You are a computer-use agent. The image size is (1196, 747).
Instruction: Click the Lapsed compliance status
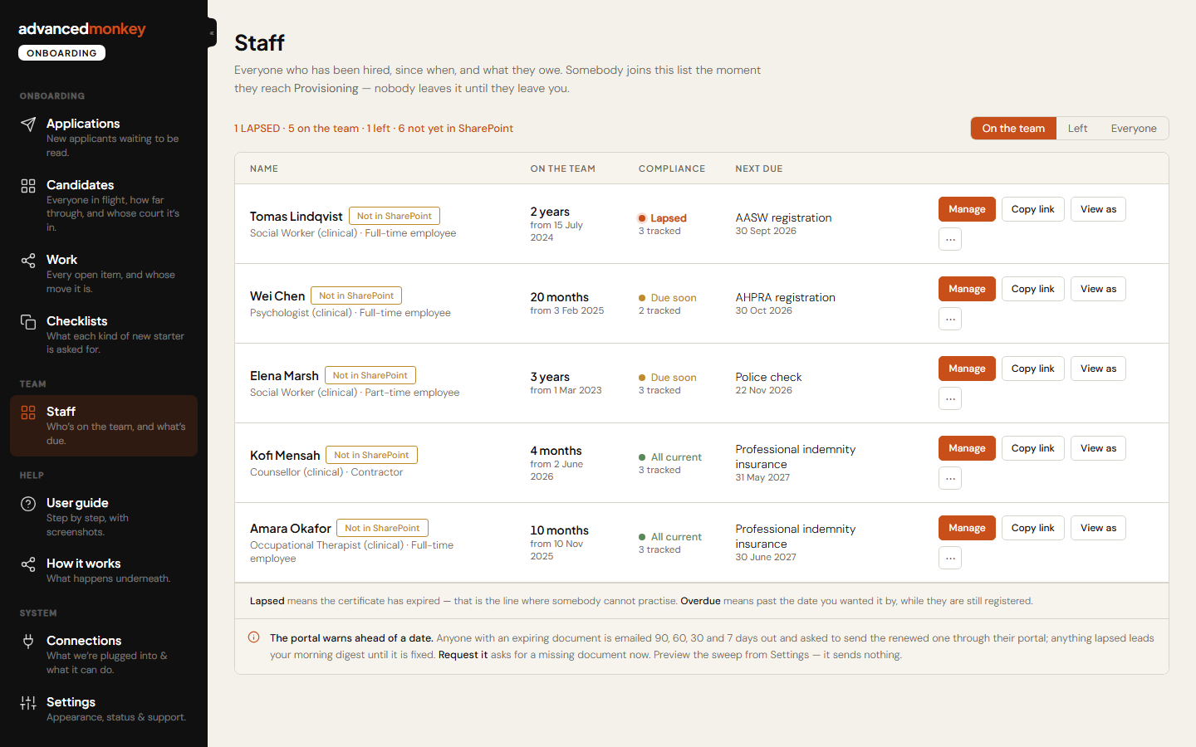coord(662,218)
